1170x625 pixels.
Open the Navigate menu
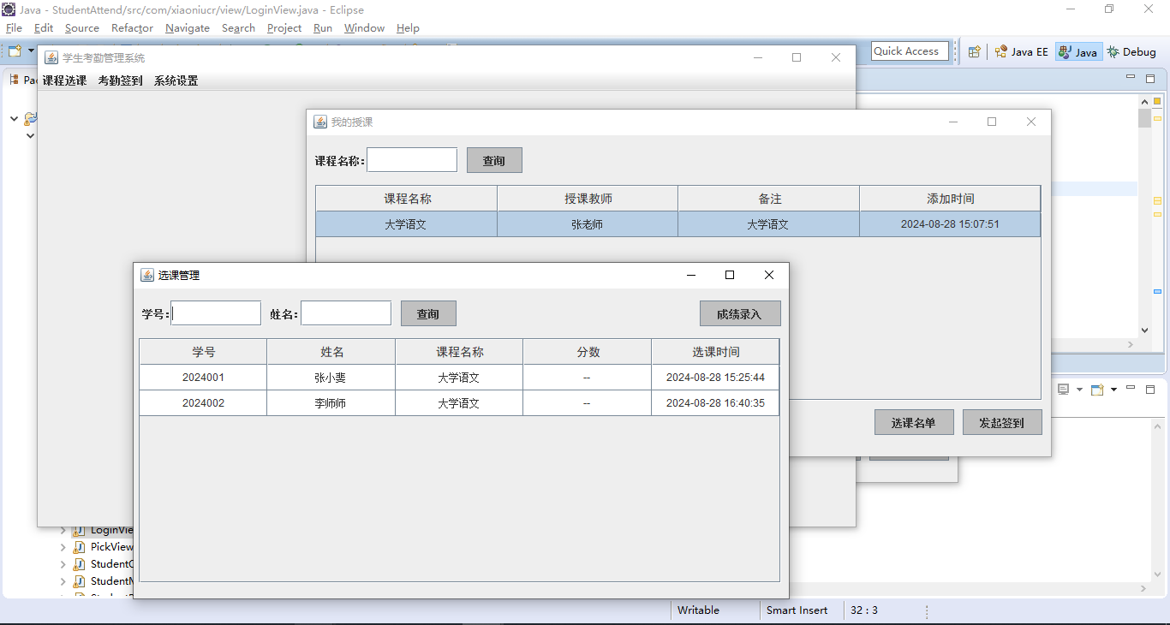(x=188, y=27)
